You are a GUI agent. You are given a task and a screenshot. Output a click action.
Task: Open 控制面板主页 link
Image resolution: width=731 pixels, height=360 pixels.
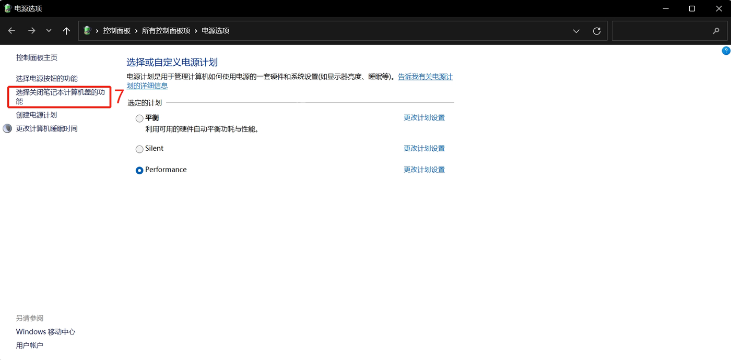coord(37,57)
